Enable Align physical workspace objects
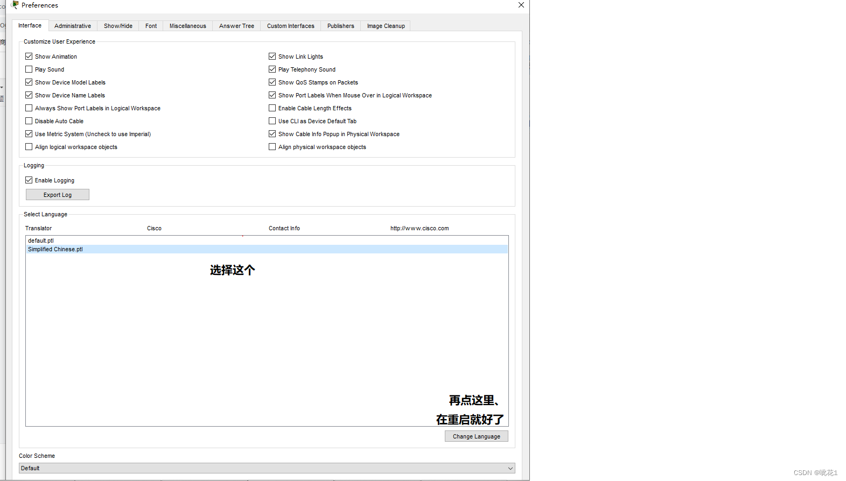846x481 pixels. (272, 147)
